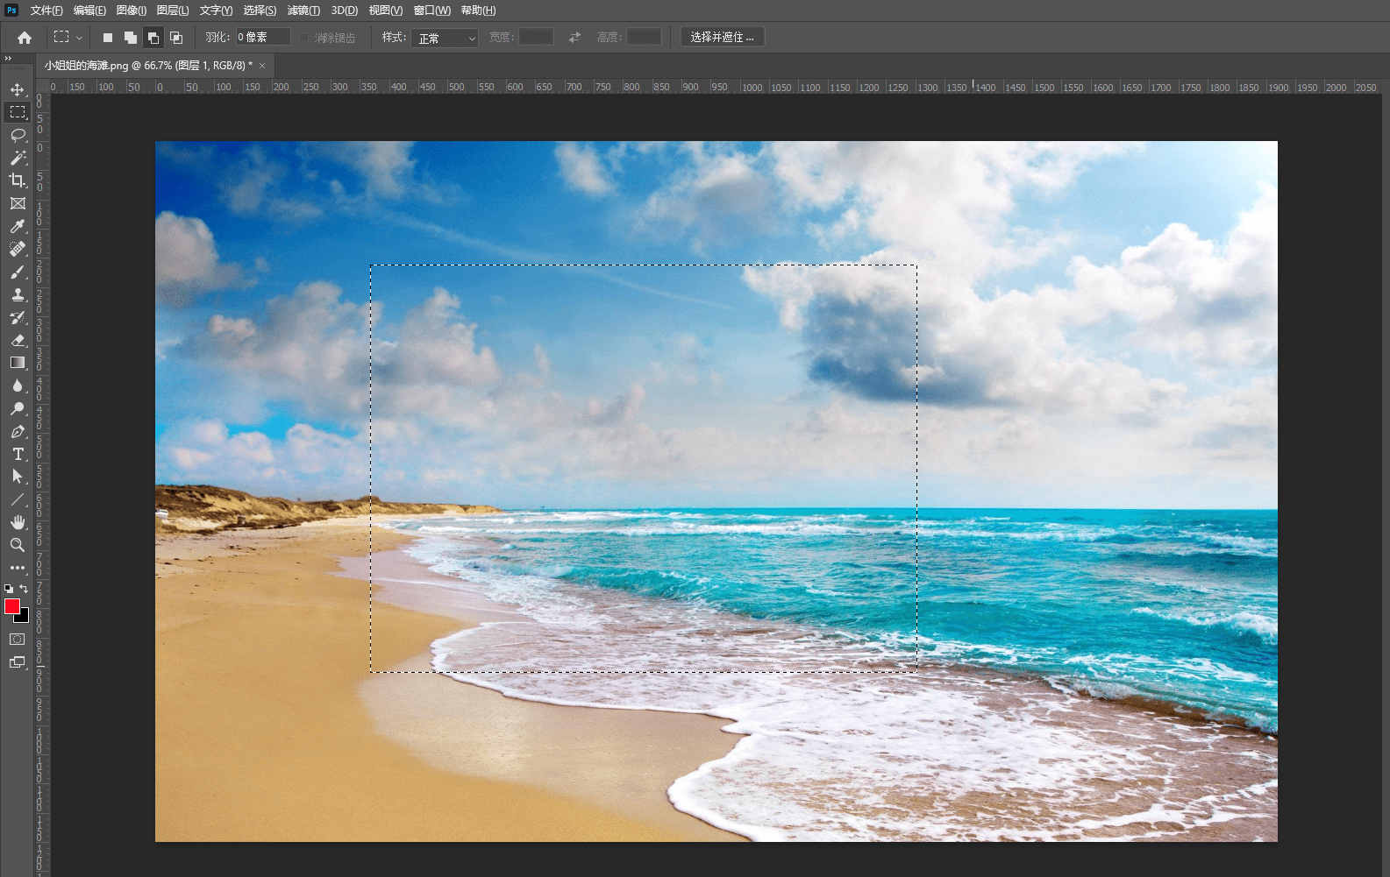Open the red foreground color swatch
Viewport: 1390px width, 877px height.
pos(12,606)
